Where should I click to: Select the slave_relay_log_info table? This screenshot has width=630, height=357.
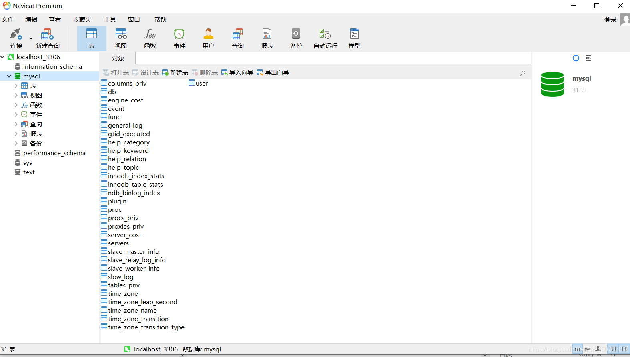tap(133, 260)
